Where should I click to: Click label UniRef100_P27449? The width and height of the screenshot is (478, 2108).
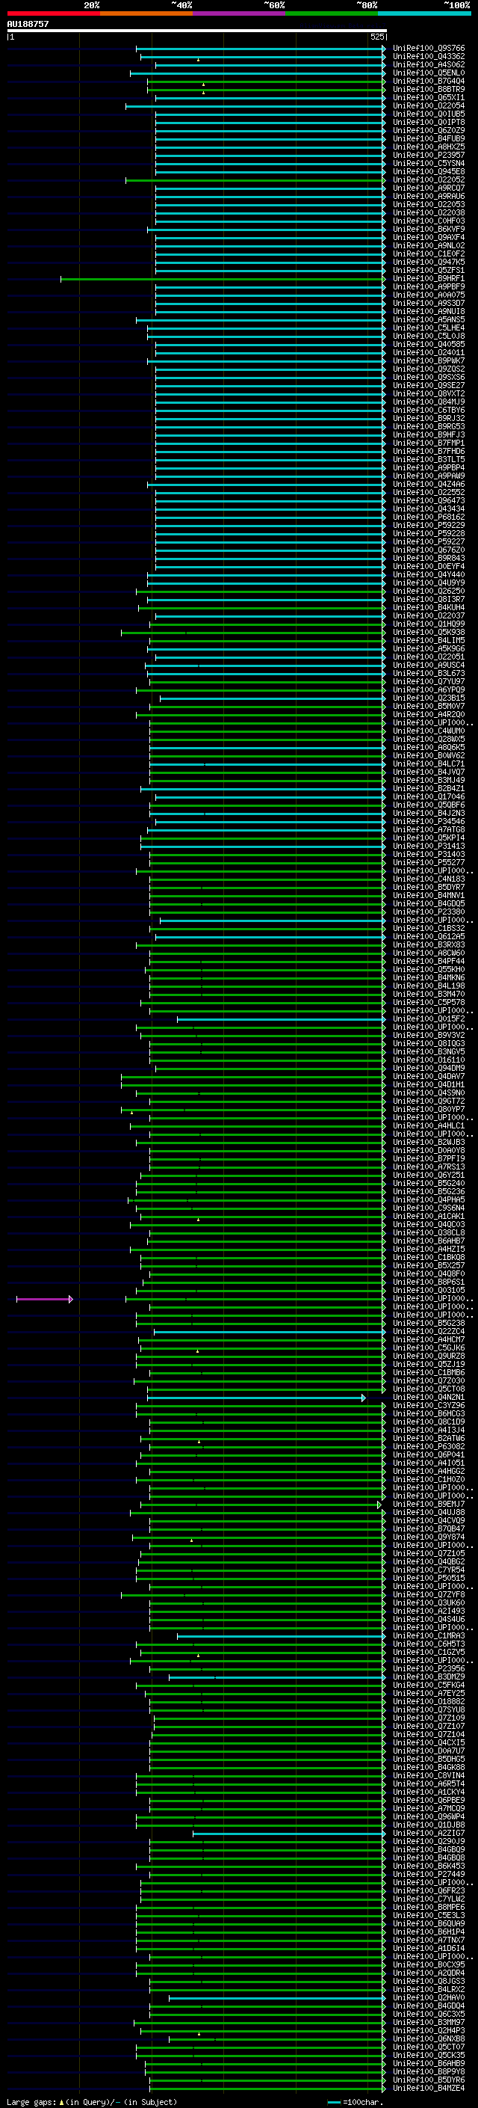point(429,1875)
